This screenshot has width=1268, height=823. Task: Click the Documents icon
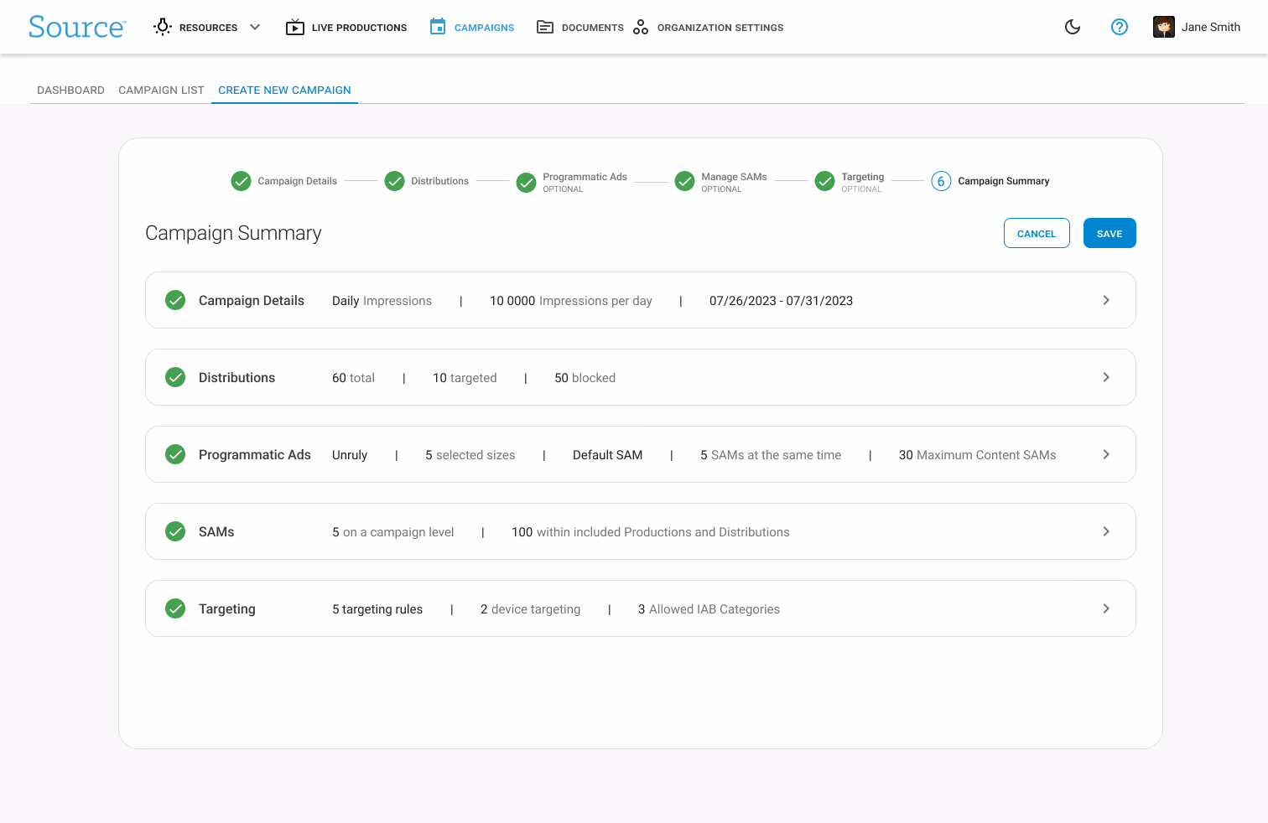pos(545,27)
